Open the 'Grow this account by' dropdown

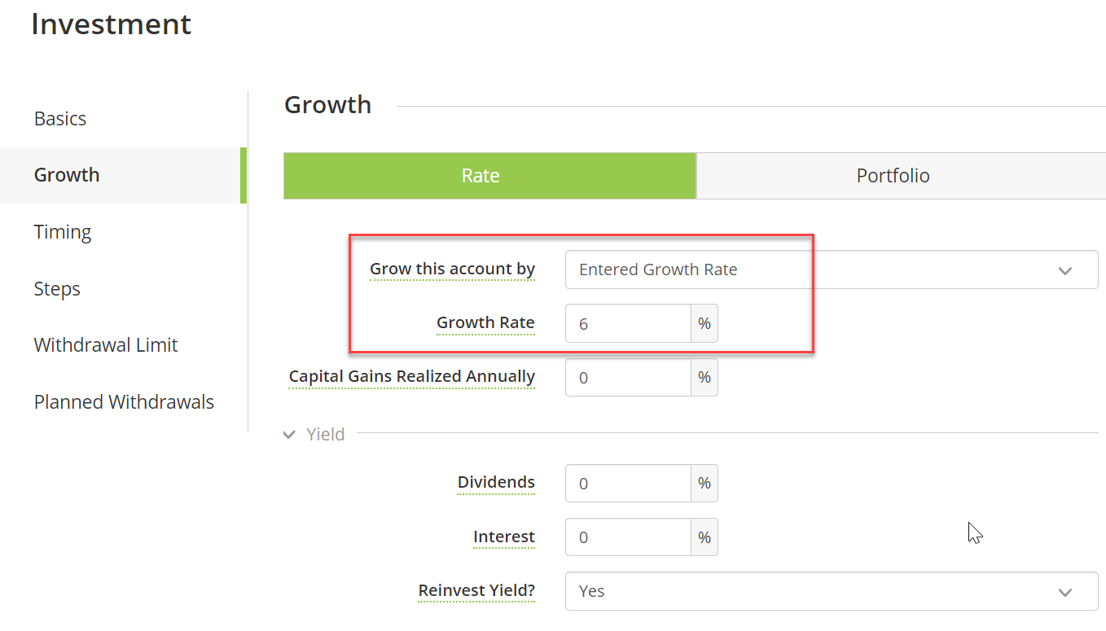pos(832,269)
